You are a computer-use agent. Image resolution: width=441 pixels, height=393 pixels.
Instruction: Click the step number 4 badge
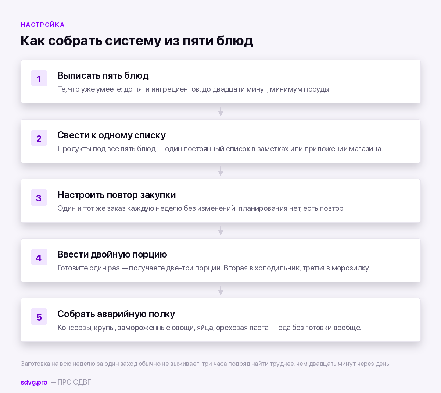39,257
